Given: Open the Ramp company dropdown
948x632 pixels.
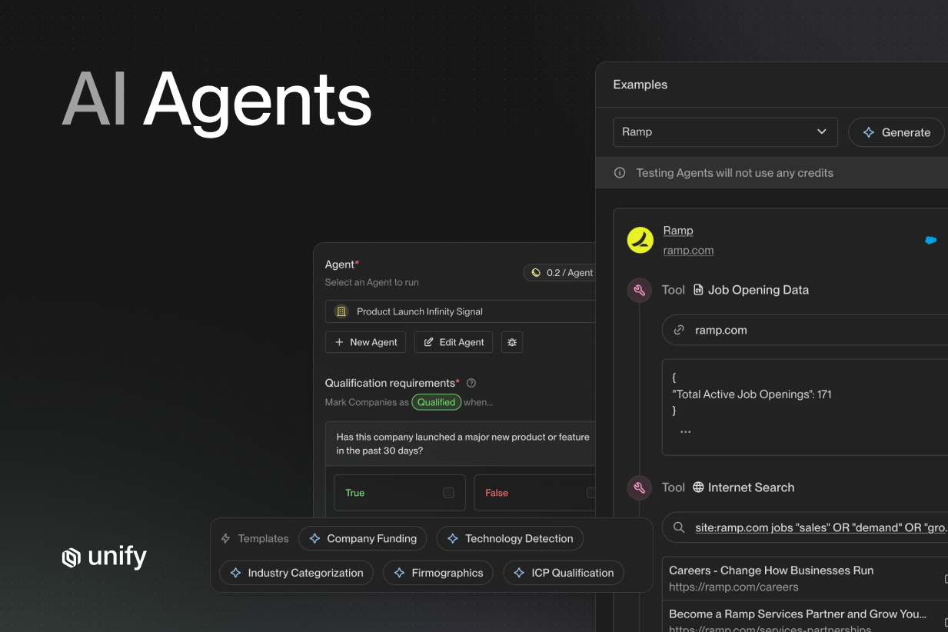Looking at the screenshot, I should click(725, 132).
